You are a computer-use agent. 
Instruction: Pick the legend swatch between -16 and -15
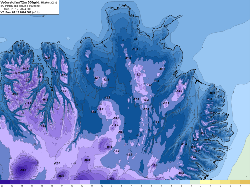[x=45, y=182]
